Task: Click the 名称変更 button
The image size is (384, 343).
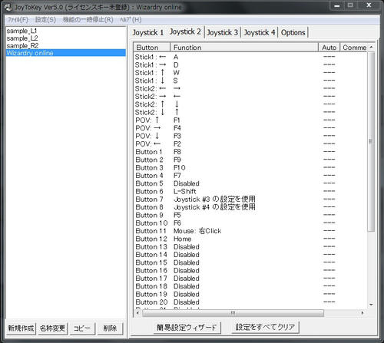Action: [52, 328]
